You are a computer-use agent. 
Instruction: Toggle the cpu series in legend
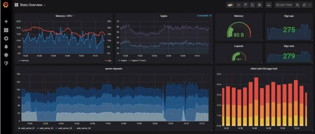[108, 61]
